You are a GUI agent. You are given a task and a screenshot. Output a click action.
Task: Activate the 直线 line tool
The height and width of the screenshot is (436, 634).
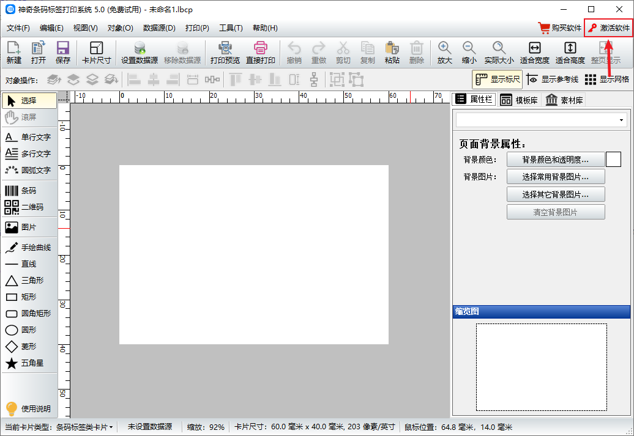pyautogui.click(x=29, y=264)
